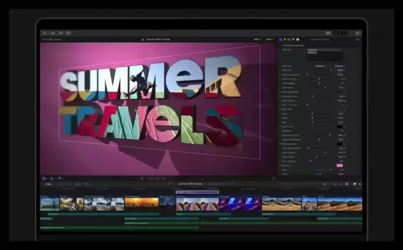Image resolution: width=403 pixels, height=250 pixels.
Task: Select the purple title clip in timeline
Action: [x=197, y=192]
